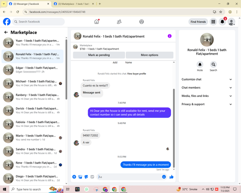Click the conversation list scrollbar
The image size is (241, 193).
67,69
